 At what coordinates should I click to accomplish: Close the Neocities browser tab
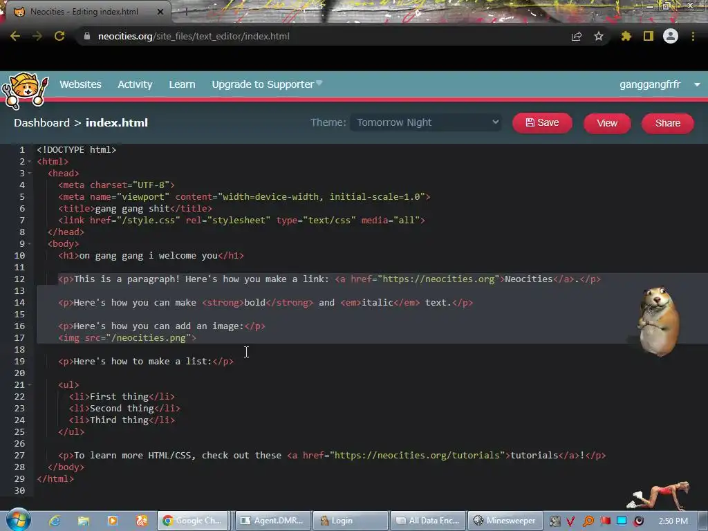pyautogui.click(x=160, y=12)
